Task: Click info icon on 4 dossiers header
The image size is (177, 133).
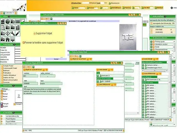Action: click(14, 113)
